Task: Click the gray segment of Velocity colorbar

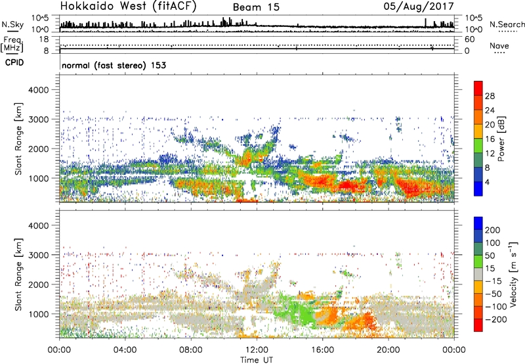Action: (x=478, y=274)
